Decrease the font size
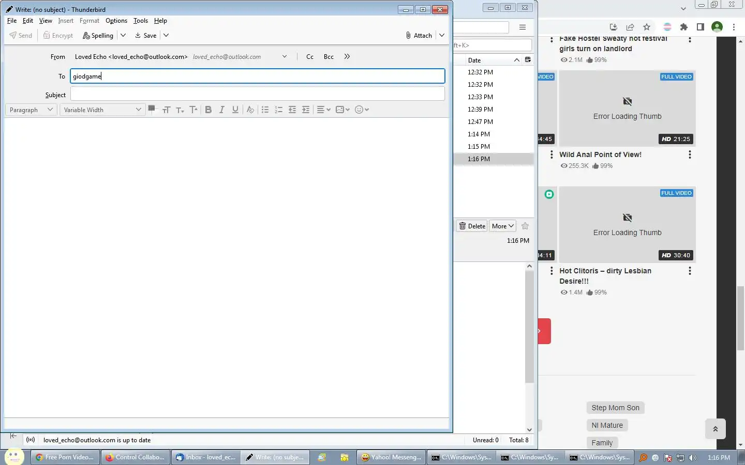 180,110
